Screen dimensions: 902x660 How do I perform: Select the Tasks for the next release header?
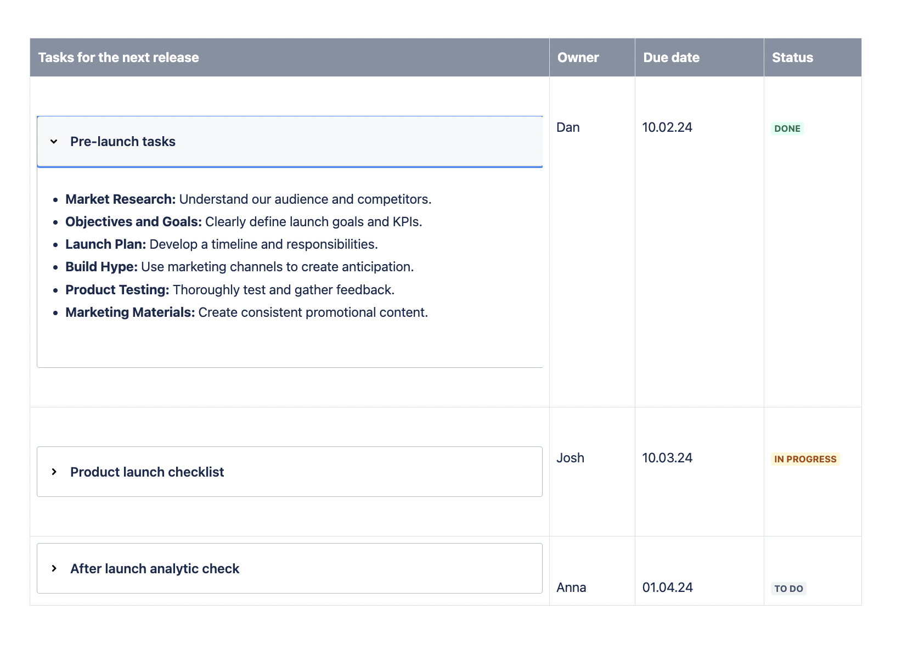click(119, 57)
